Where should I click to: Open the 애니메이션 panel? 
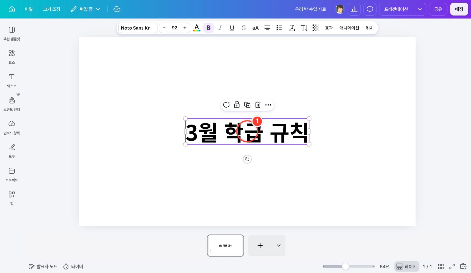[349, 28]
